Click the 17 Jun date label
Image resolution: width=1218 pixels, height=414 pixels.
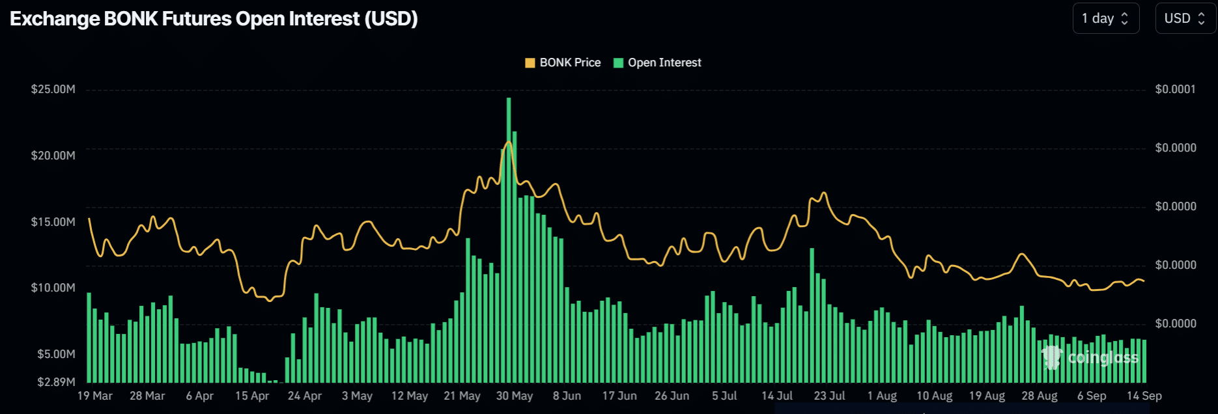[x=619, y=396]
